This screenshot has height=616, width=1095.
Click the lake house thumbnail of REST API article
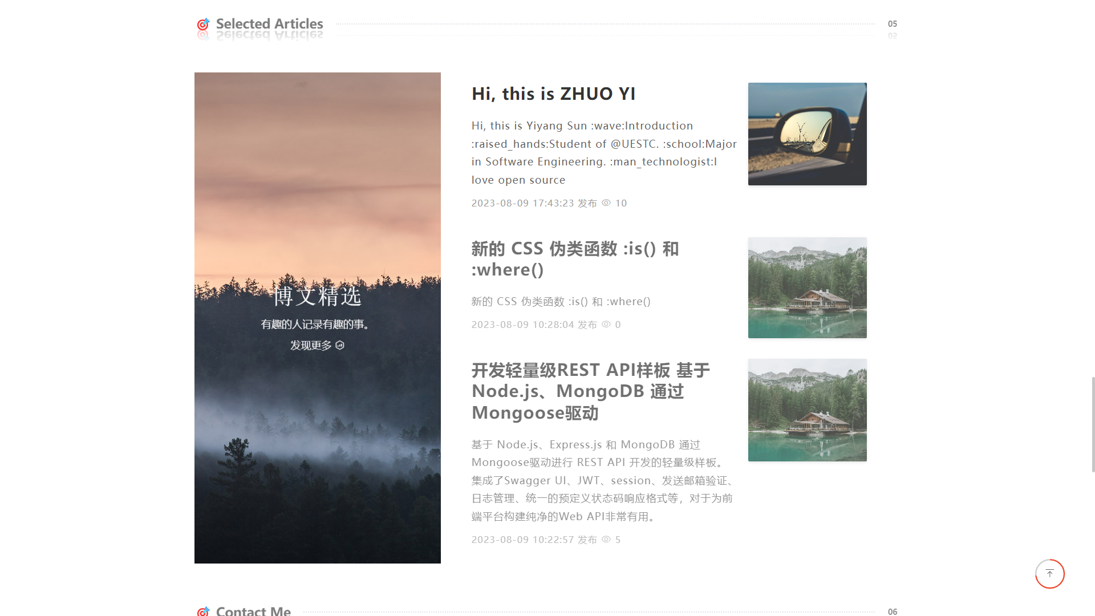tap(807, 410)
